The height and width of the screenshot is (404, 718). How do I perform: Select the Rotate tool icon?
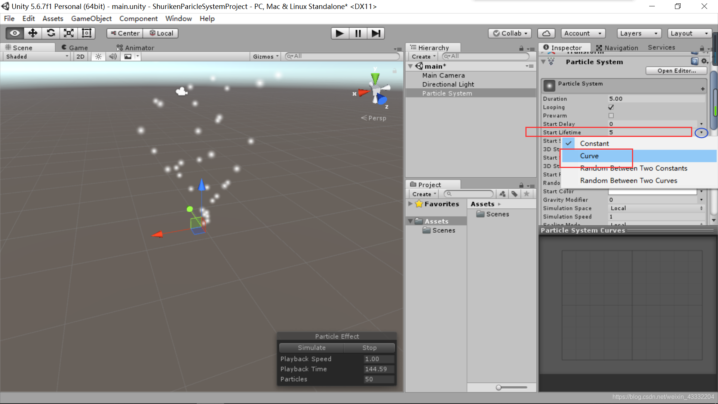point(51,33)
